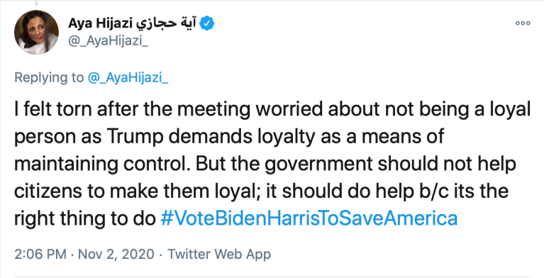This screenshot has width=544, height=278.
Task: Click the gray 'Replying to' label
Action: [x=49, y=77]
